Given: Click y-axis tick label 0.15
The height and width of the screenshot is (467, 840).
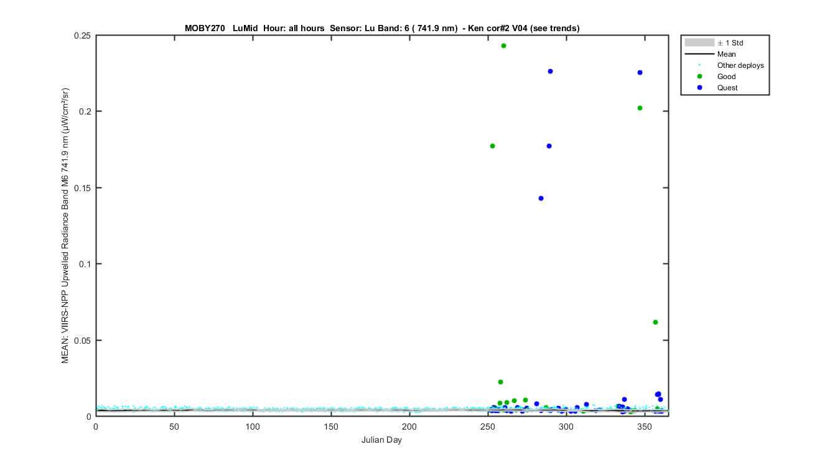Looking at the screenshot, I should coord(83,188).
